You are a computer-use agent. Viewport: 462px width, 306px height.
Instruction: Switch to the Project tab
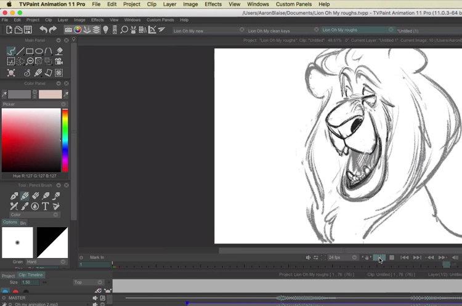pyautogui.click(x=8, y=276)
